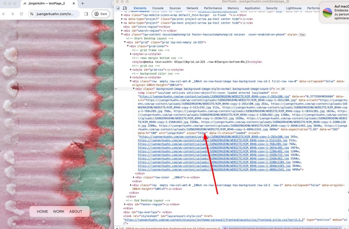This screenshot has height=229, width=349.
Task: Click the site info icon in address bar
Action: [32, 14]
